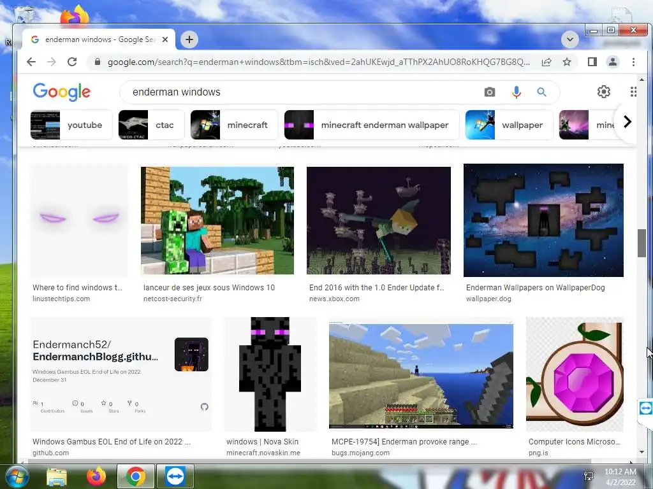The height and width of the screenshot is (489, 653).
Task: Open the tab search dropdown arrow
Action: click(x=570, y=39)
